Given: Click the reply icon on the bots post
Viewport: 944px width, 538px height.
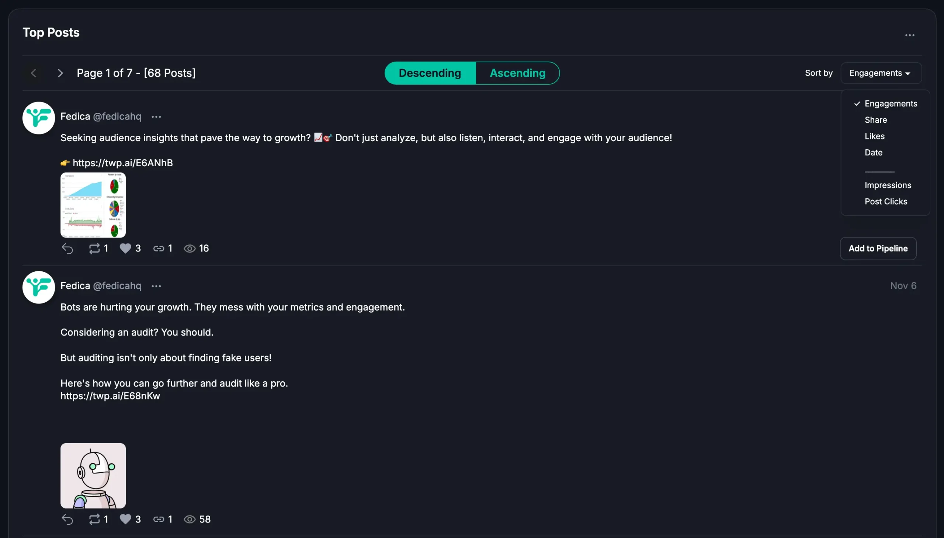Looking at the screenshot, I should (67, 519).
